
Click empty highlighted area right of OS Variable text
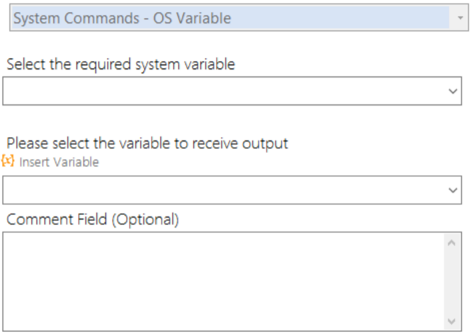(x=339, y=18)
